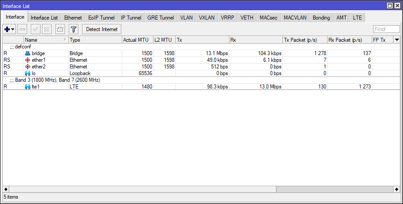Select the ether2 row name

coord(38,67)
